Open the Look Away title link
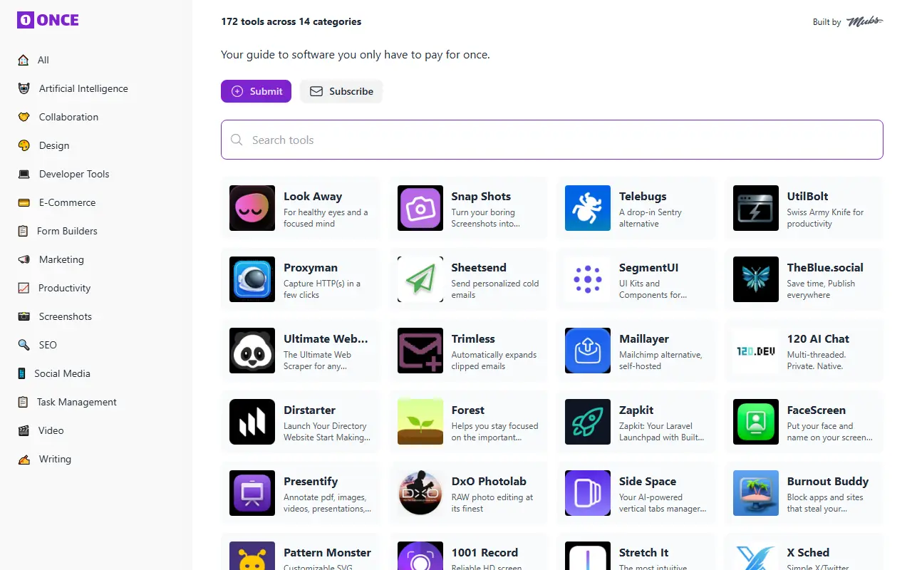The image size is (912, 570). click(x=313, y=197)
